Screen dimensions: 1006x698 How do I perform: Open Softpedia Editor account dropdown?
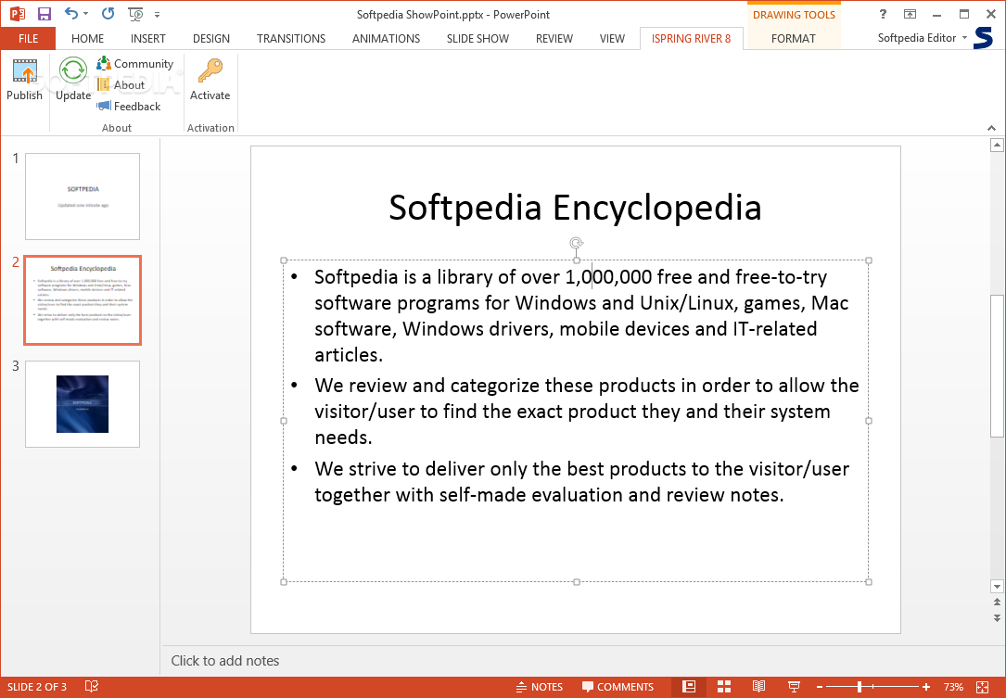click(922, 38)
